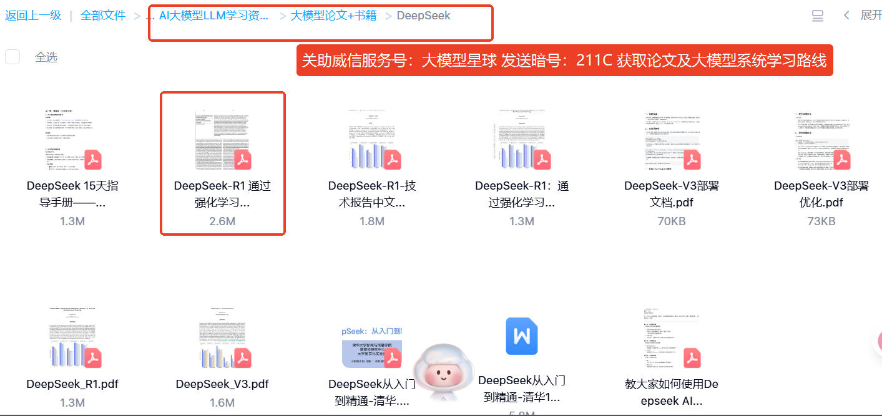Viewport: 882px width, 416px height.
Task: Click PDF icon on DeepSeek 15天指导手册 file
Action: coord(93,160)
